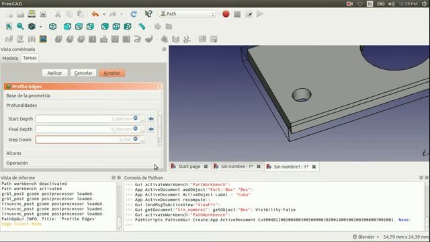Switch to left view cube

[x=128, y=26]
